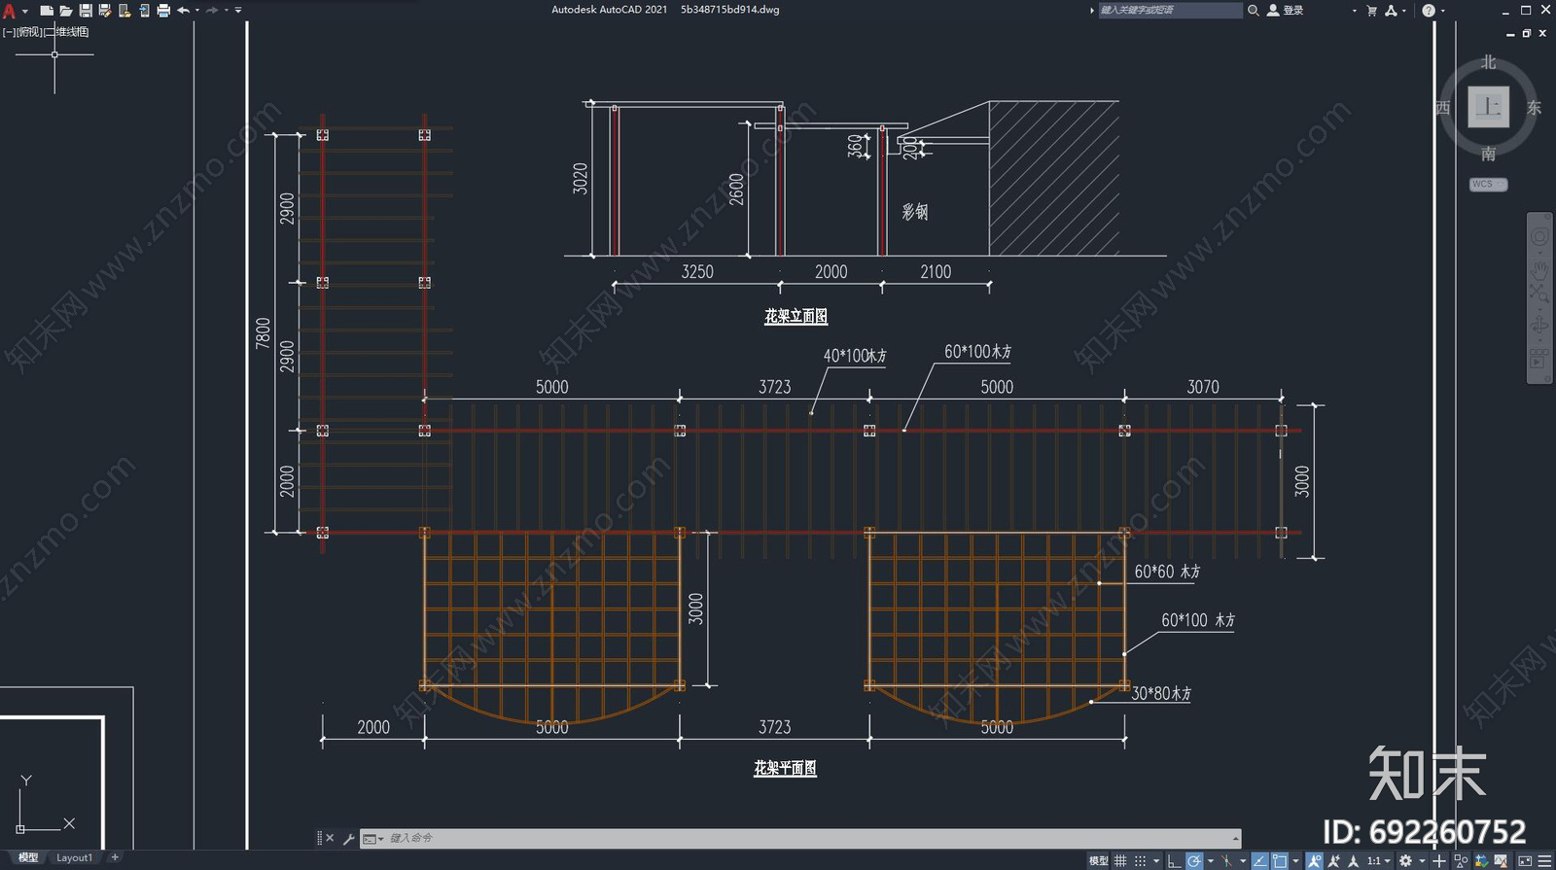This screenshot has height=870, width=1556.
Task: Click the ViewCube top face 上
Action: point(1488,107)
